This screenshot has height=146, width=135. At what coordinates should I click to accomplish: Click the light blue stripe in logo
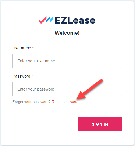coord(52,20)
